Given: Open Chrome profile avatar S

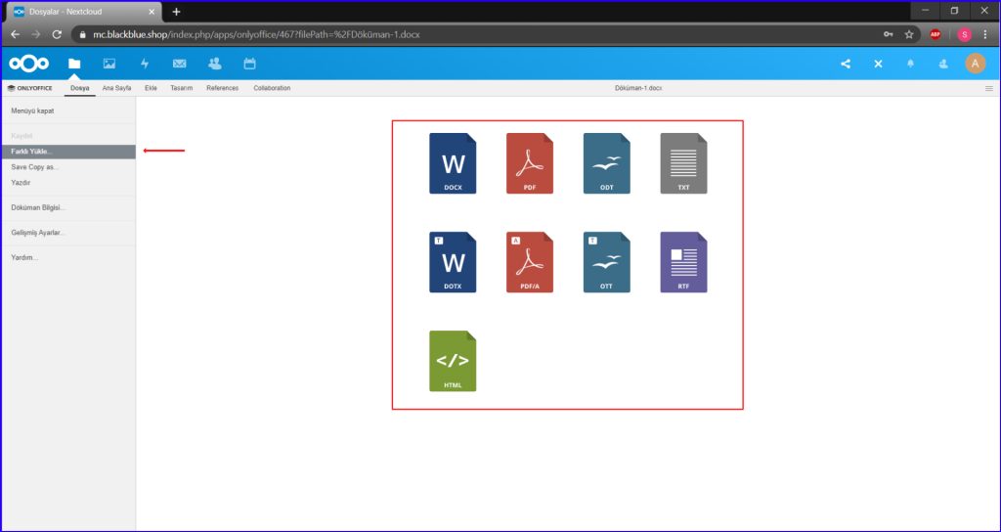Looking at the screenshot, I should click(x=965, y=34).
